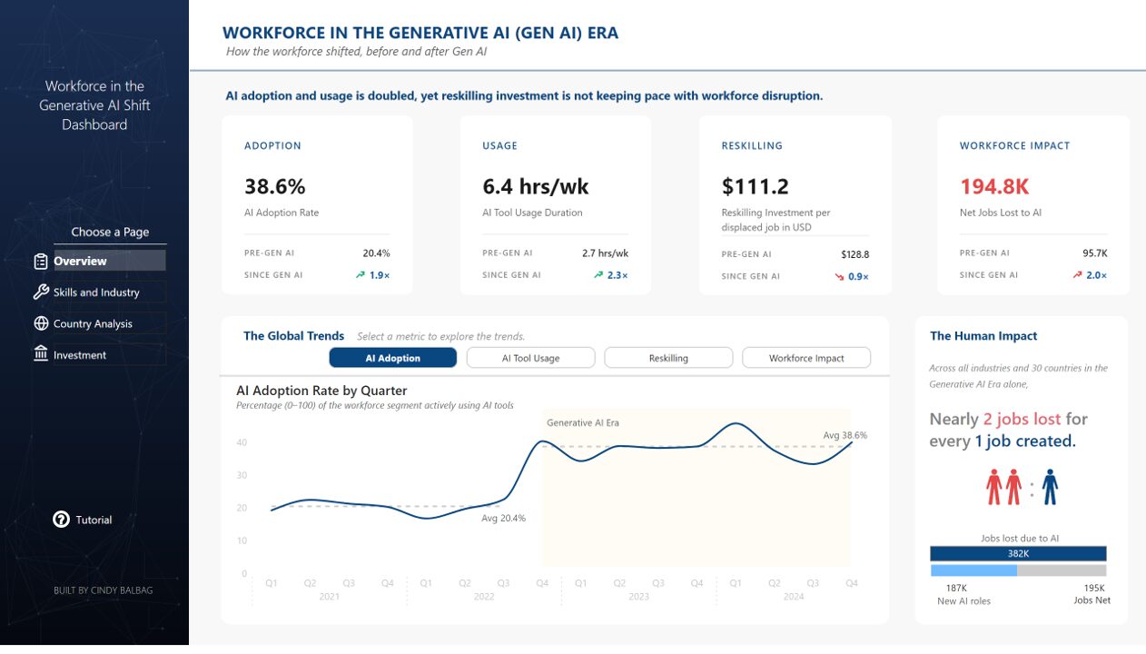Click the $111.2 reskilling value
1146x654 pixels.
(756, 187)
